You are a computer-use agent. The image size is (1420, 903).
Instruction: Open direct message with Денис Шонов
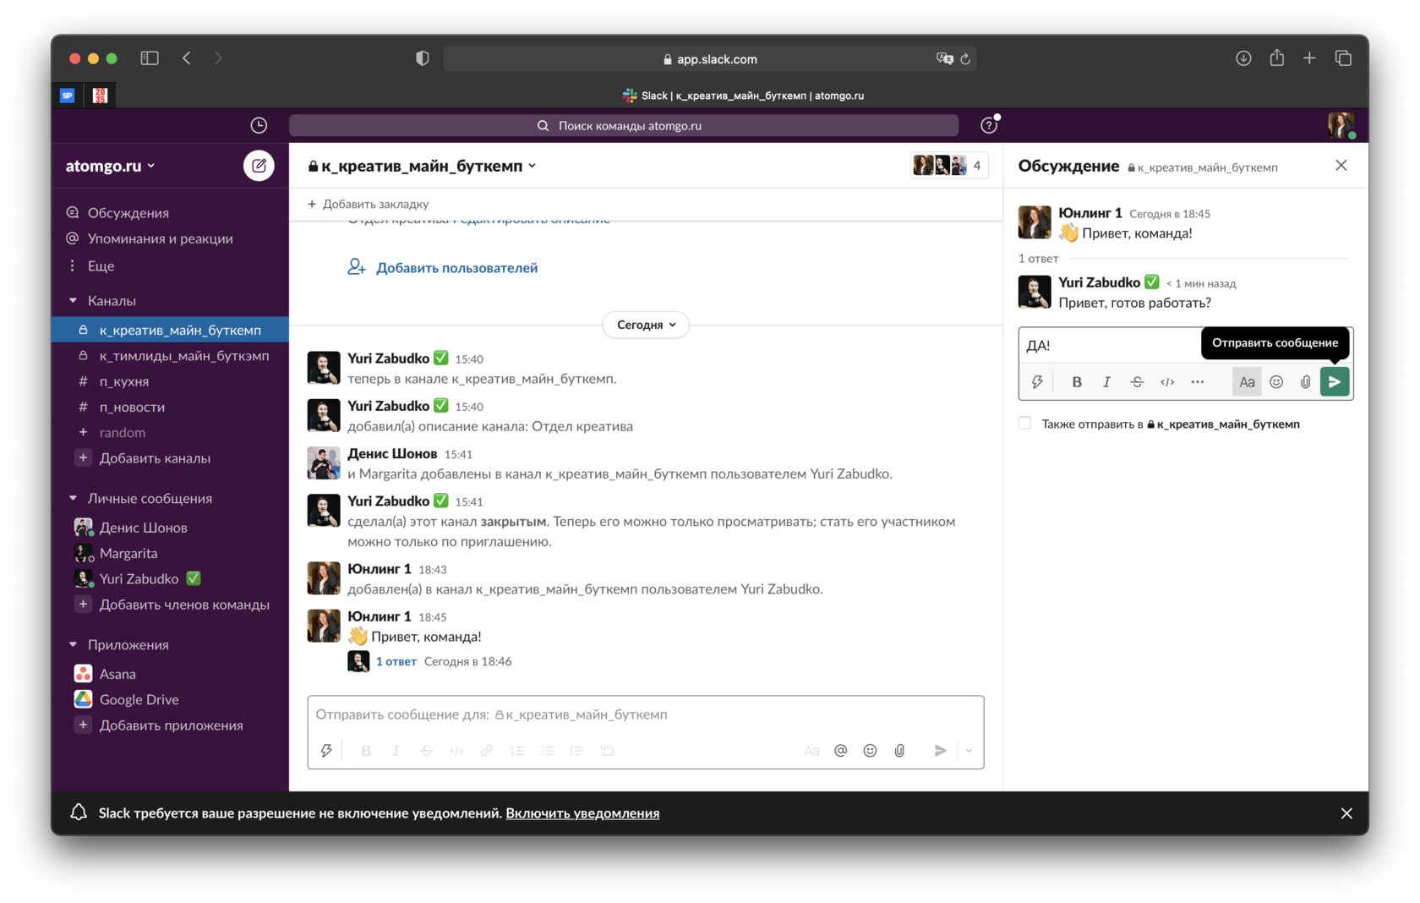[170, 528]
